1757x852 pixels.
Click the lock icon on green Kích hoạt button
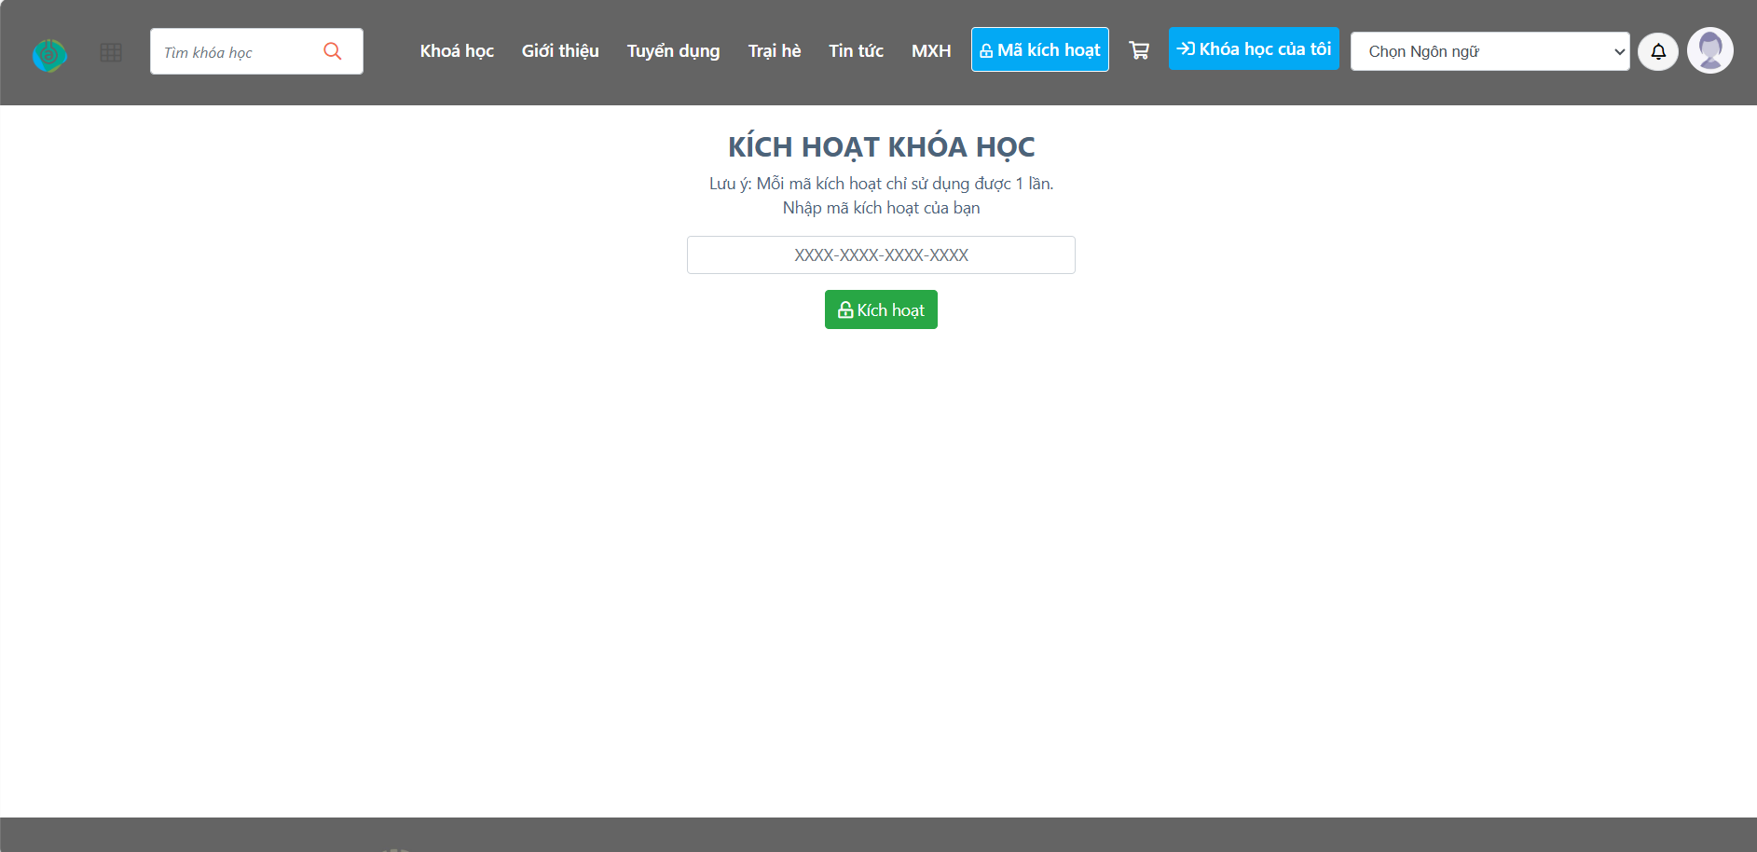[844, 310]
